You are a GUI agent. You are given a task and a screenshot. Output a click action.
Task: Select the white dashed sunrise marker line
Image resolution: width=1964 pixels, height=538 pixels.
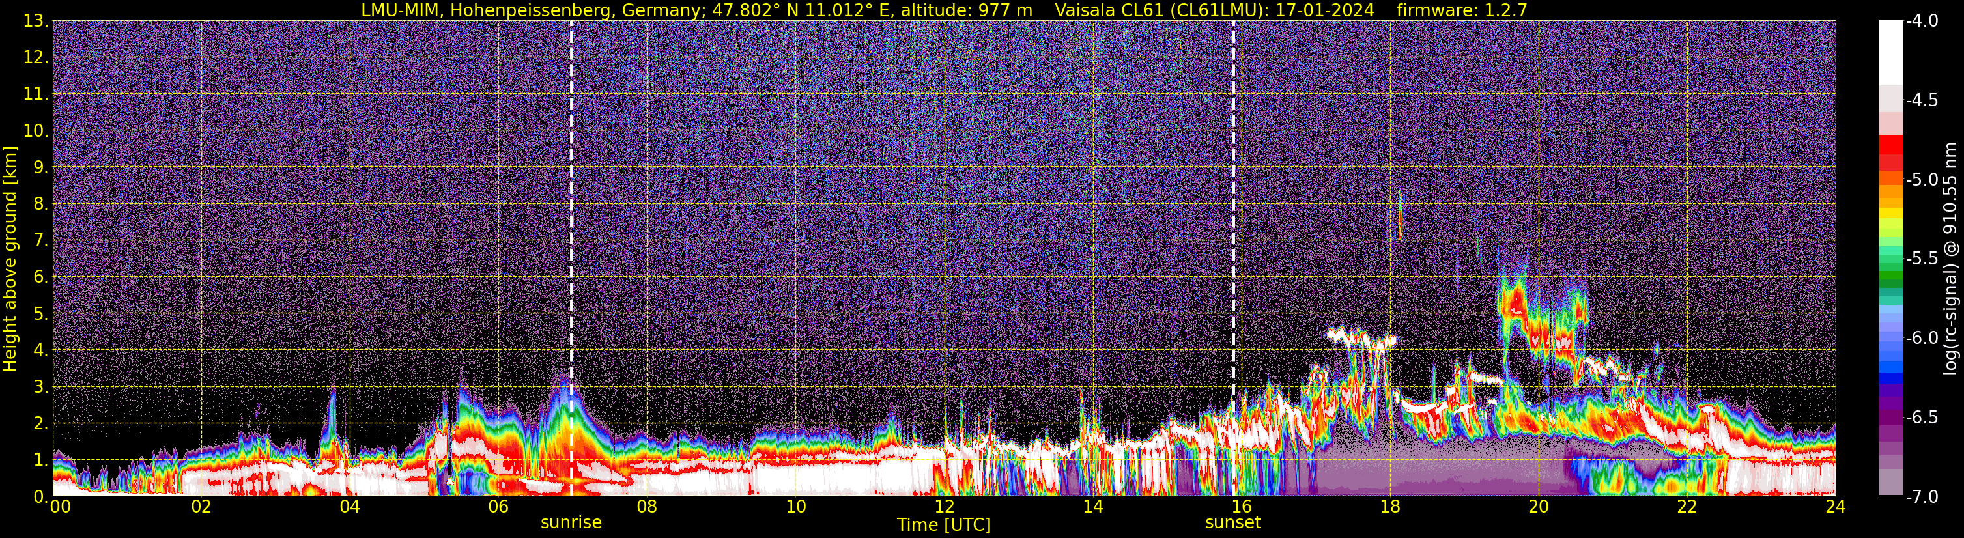[x=571, y=259]
